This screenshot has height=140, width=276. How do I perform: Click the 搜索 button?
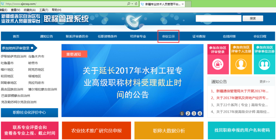click(x=253, y=19)
